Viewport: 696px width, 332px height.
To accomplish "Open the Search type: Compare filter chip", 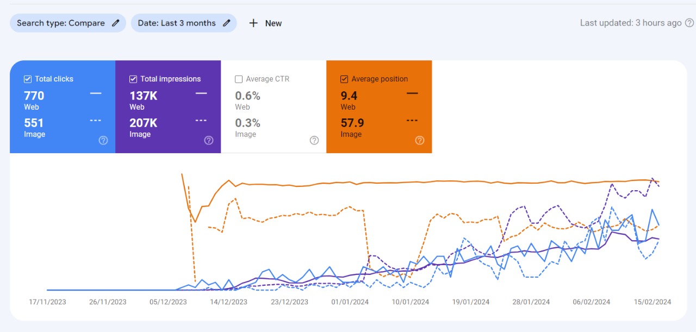I will click(61, 23).
